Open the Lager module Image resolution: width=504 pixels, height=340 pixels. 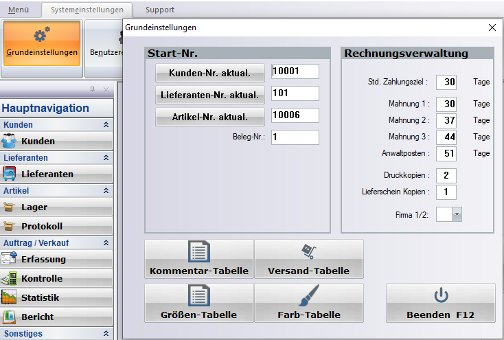pos(56,207)
